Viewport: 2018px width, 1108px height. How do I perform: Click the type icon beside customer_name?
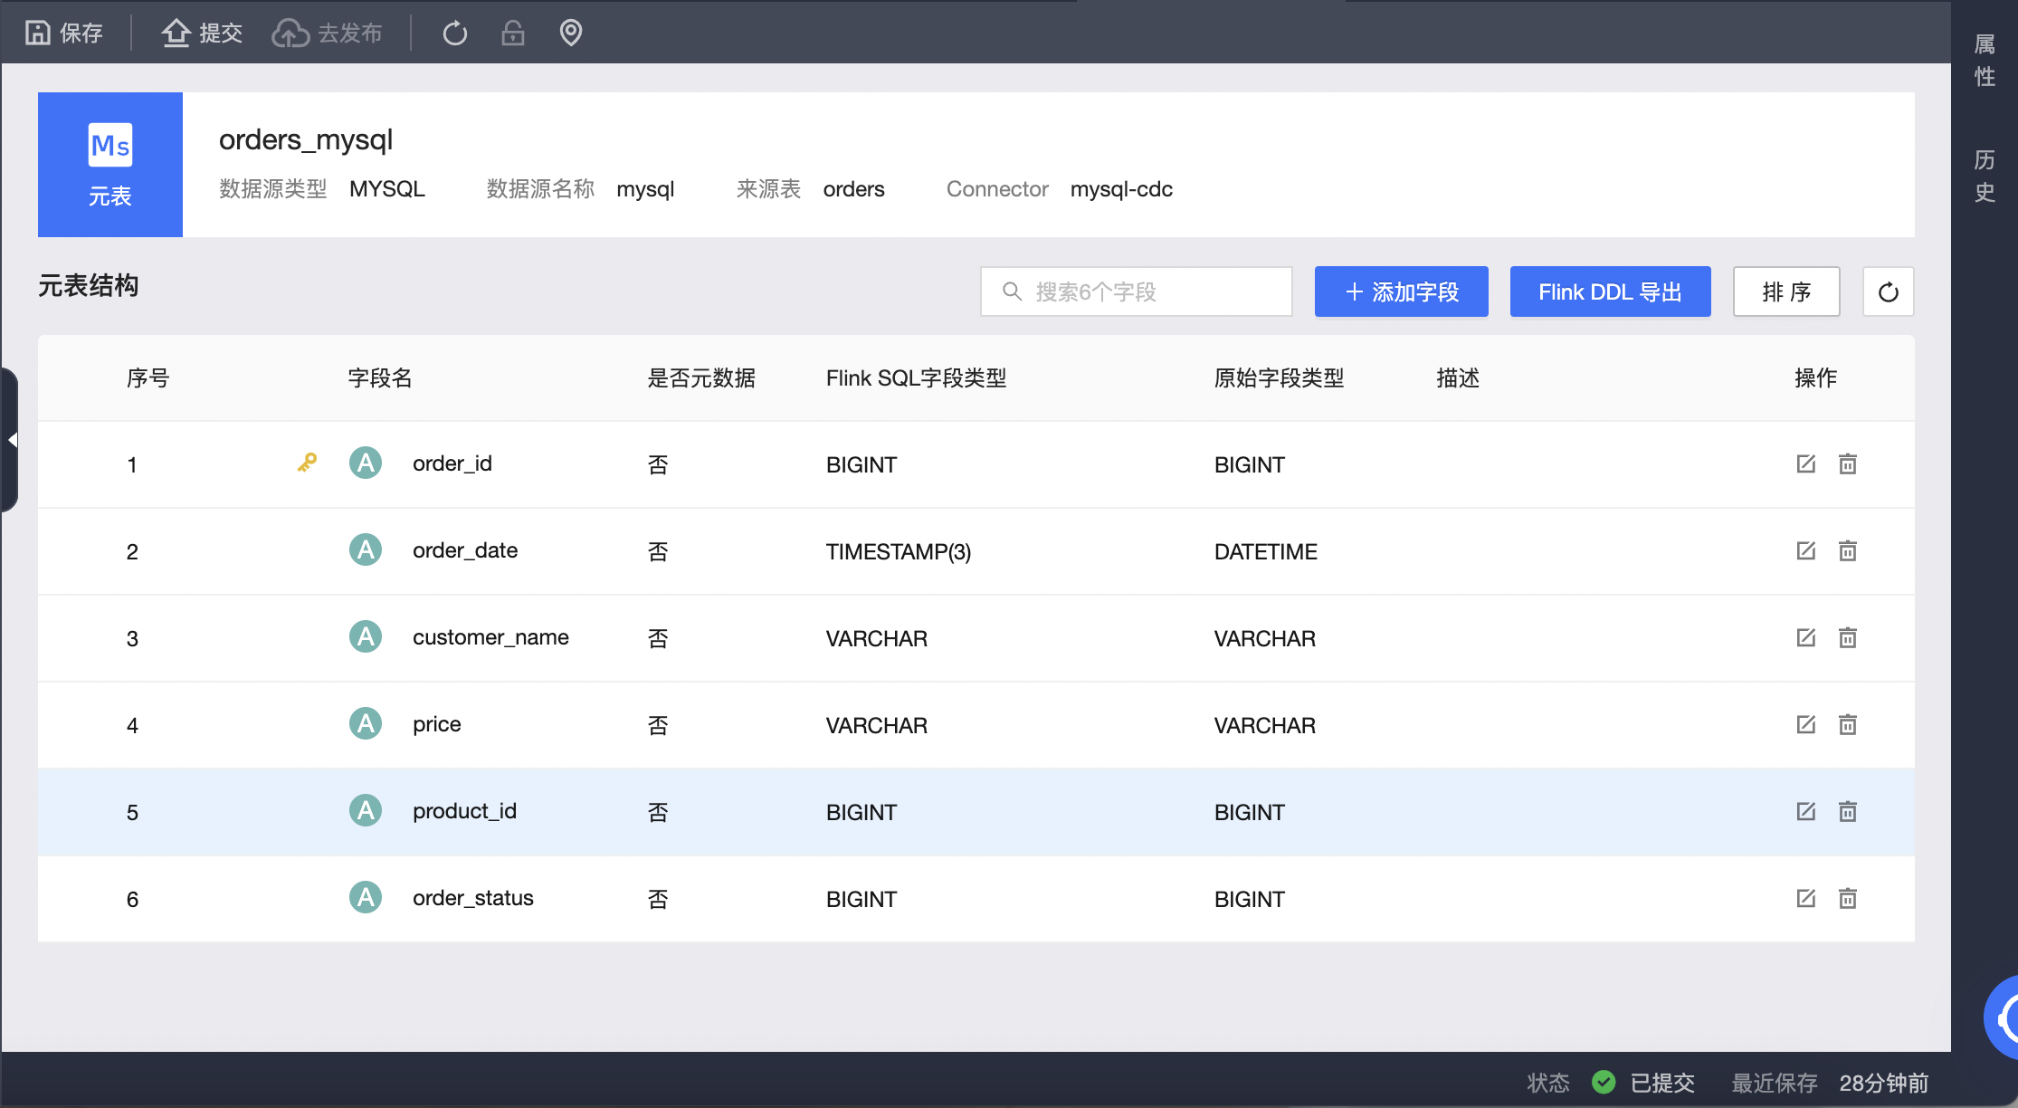[x=366, y=636]
